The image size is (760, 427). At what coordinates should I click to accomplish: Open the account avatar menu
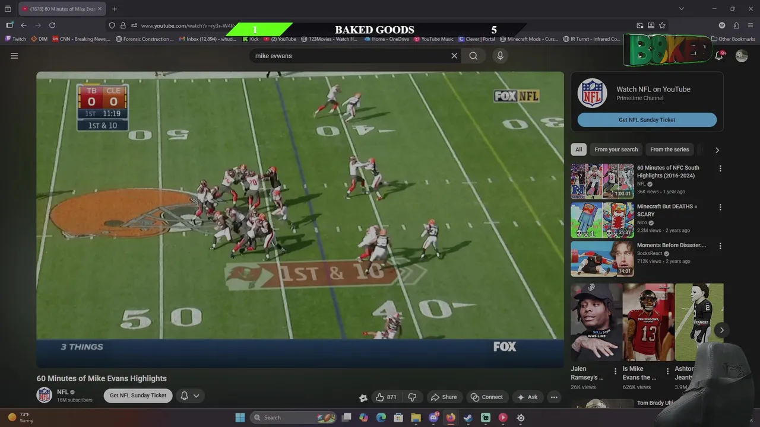742,56
